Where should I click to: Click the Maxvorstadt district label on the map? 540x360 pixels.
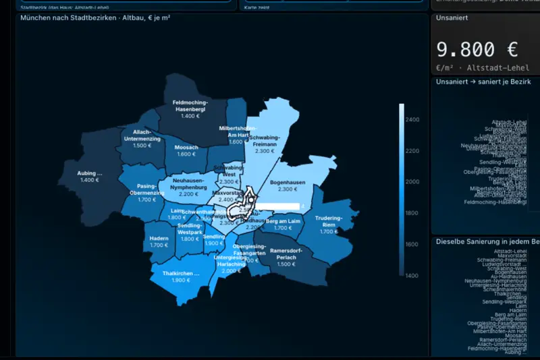click(227, 193)
